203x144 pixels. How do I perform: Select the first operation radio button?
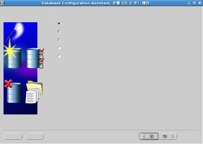(x=59, y=24)
